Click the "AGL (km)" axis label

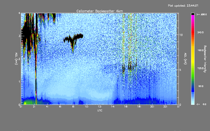pos(16,59)
